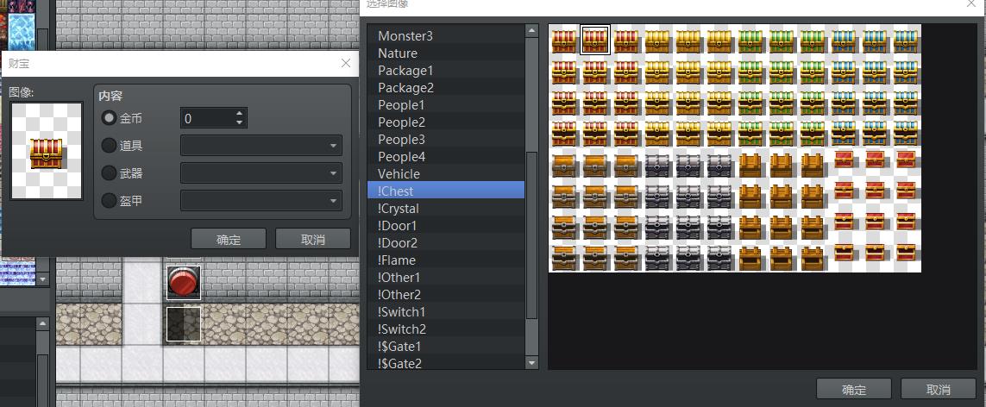Screen dimensions: 986x407
Task: Select the first wooden crate in the fifth row
Action: (x=750, y=165)
